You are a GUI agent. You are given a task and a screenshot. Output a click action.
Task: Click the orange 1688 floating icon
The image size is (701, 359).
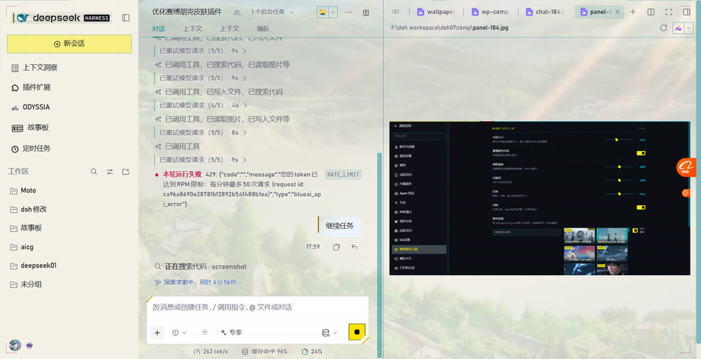[687, 168]
